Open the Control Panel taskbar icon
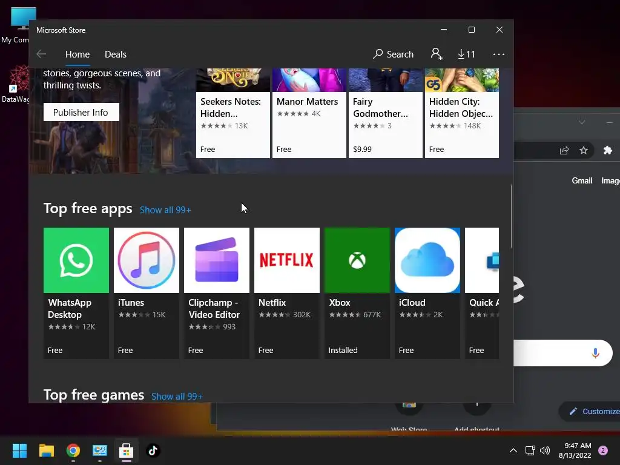 pyautogui.click(x=100, y=450)
